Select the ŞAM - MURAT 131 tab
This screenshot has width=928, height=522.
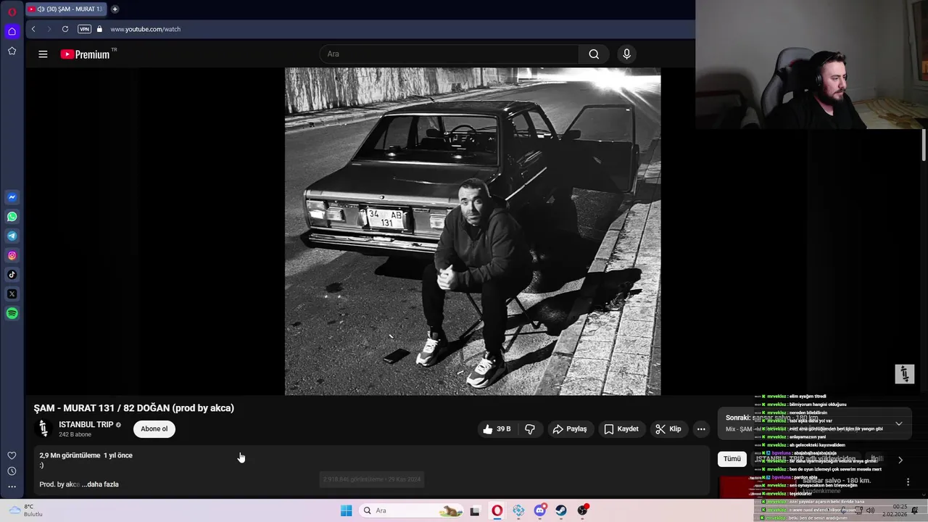pyautogui.click(x=66, y=9)
